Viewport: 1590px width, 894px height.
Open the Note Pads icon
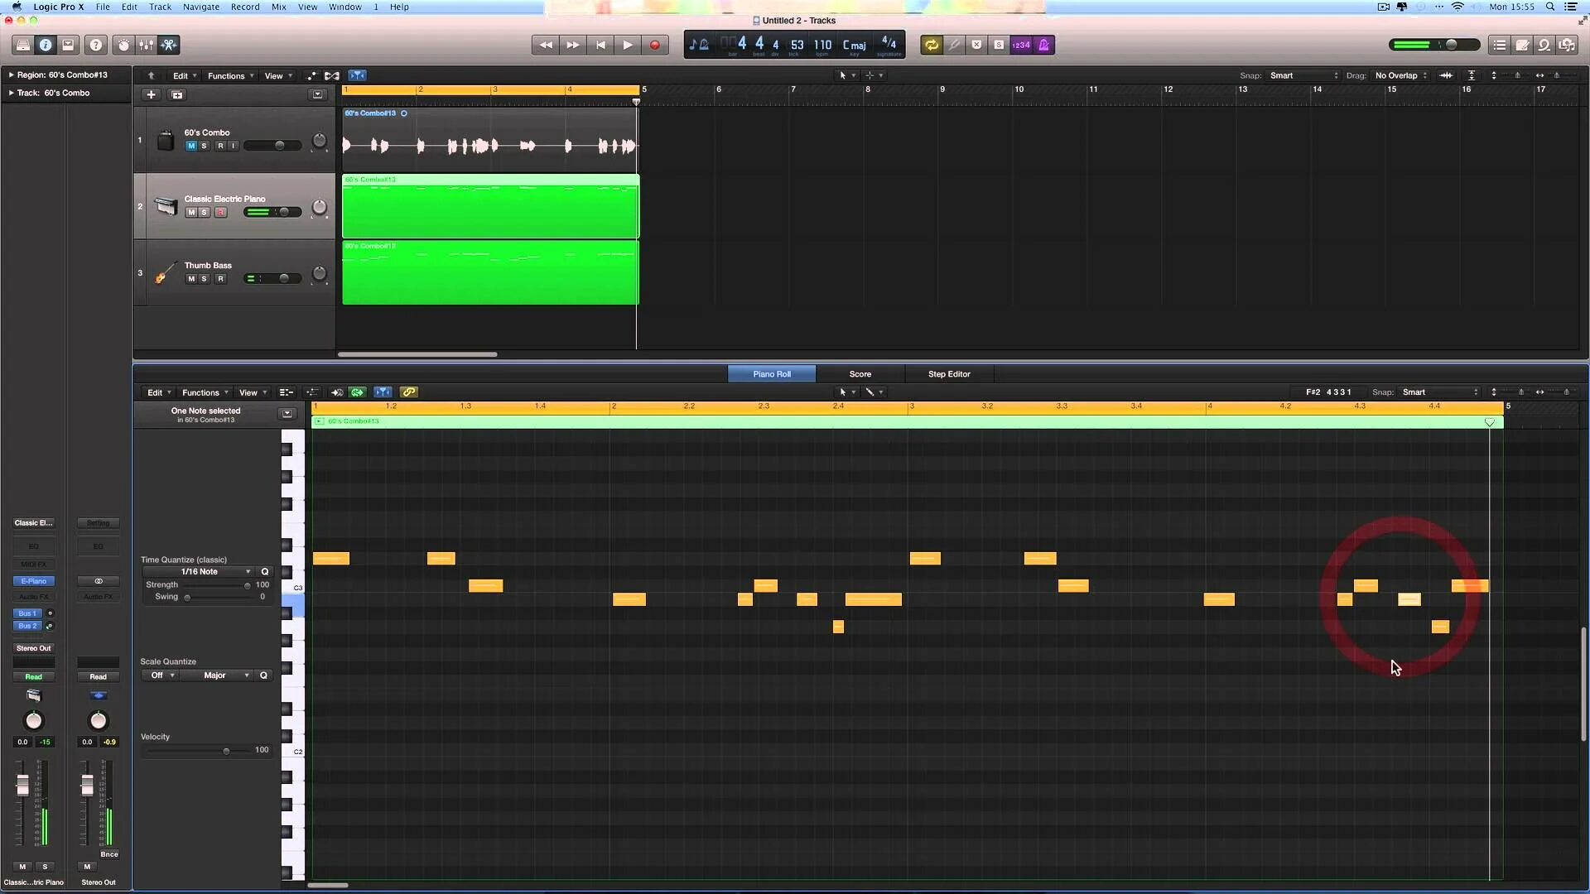click(1522, 45)
